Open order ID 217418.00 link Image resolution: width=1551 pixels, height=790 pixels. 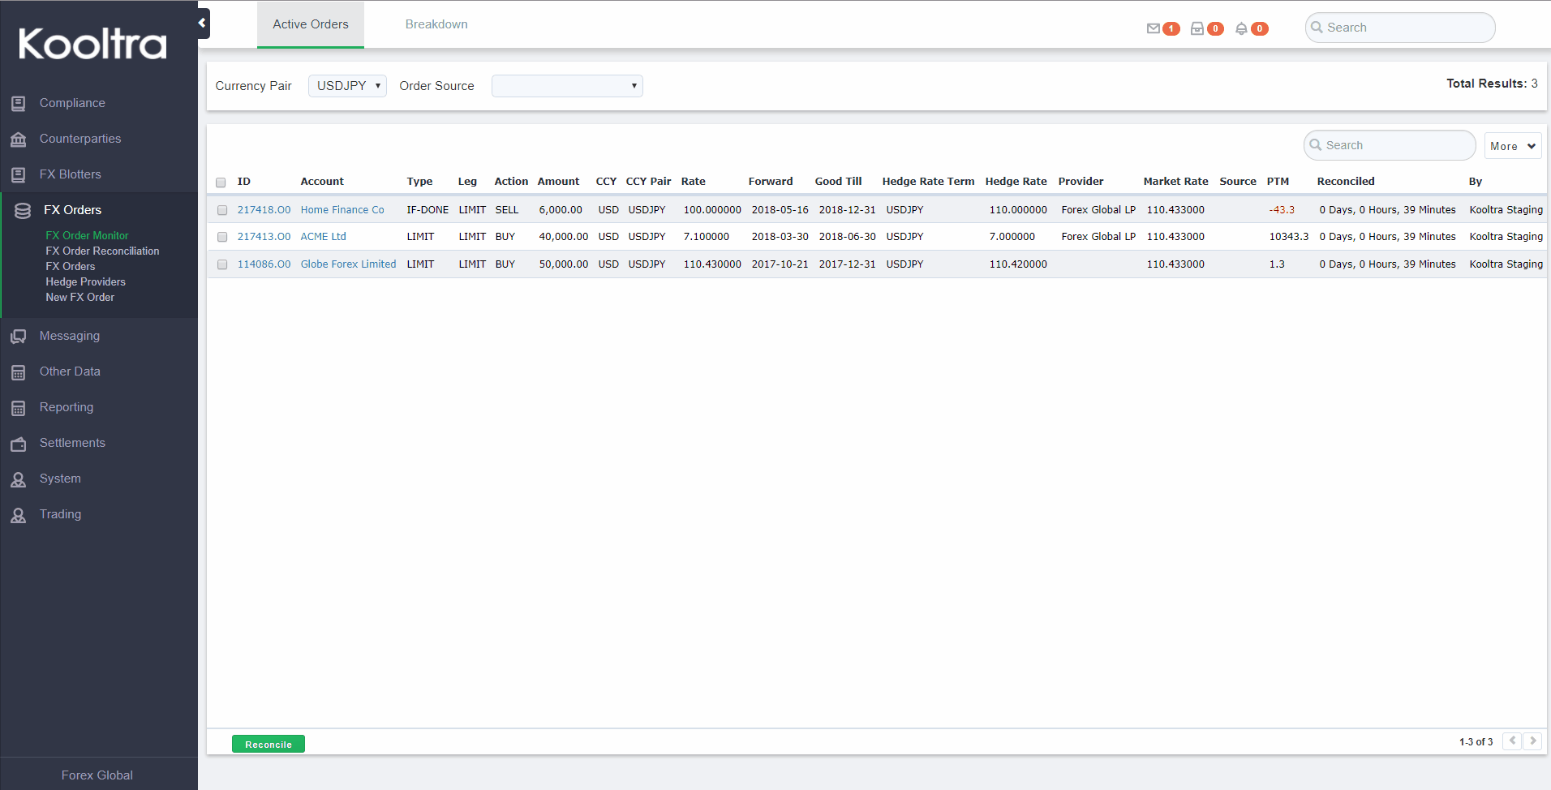point(264,209)
